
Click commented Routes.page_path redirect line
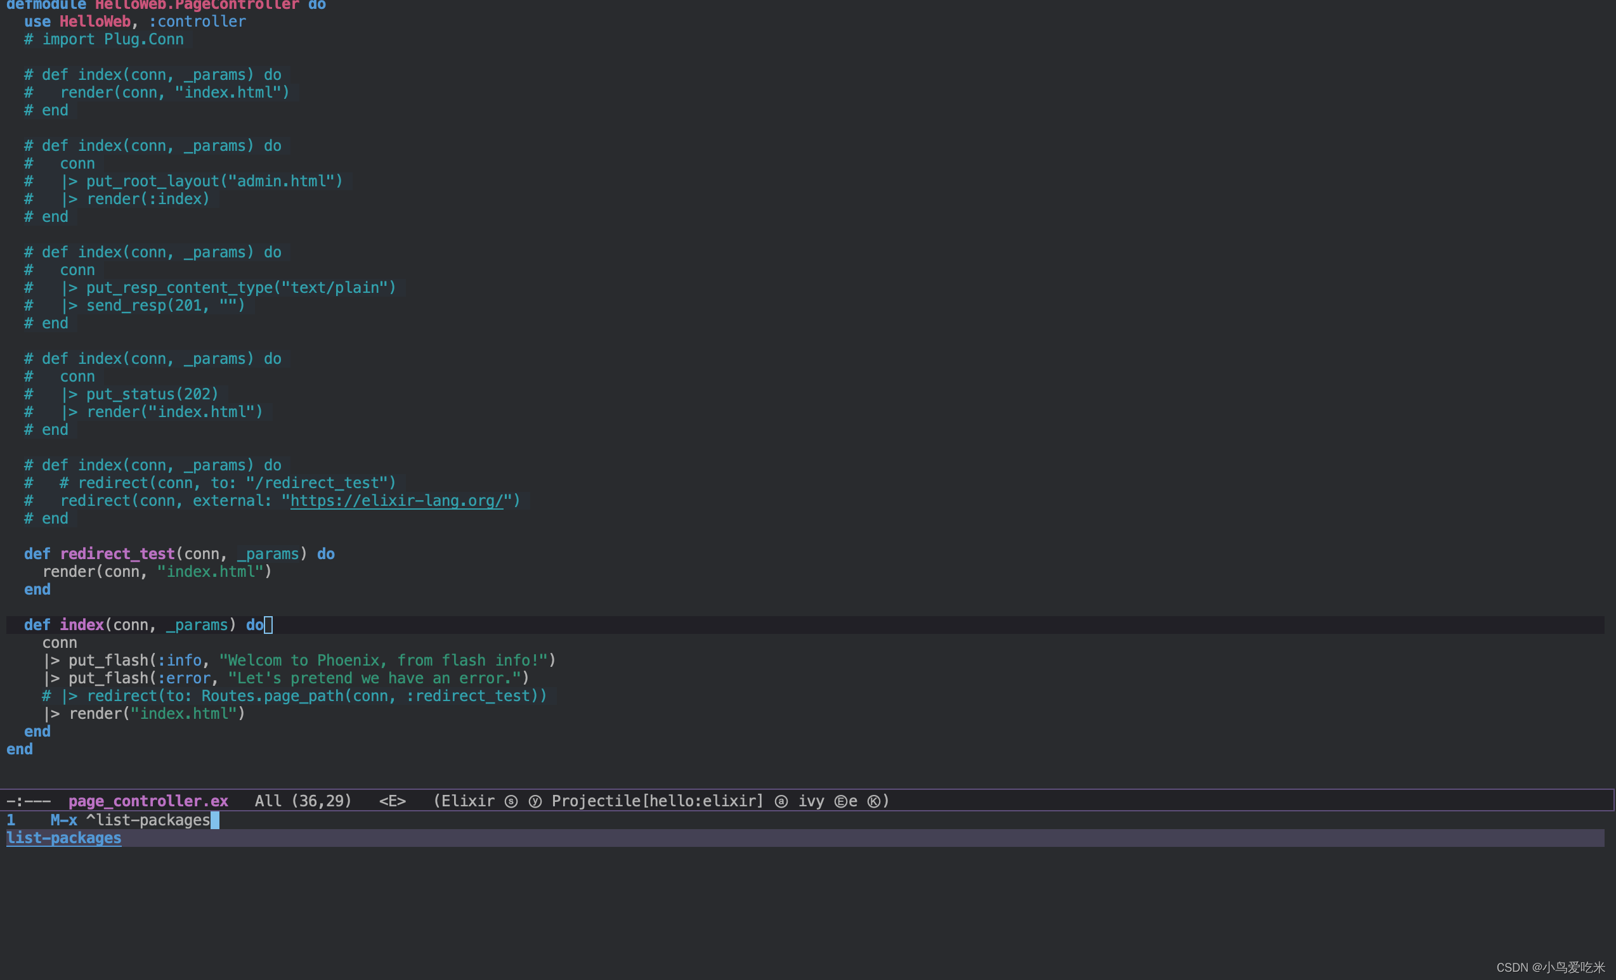pos(294,696)
